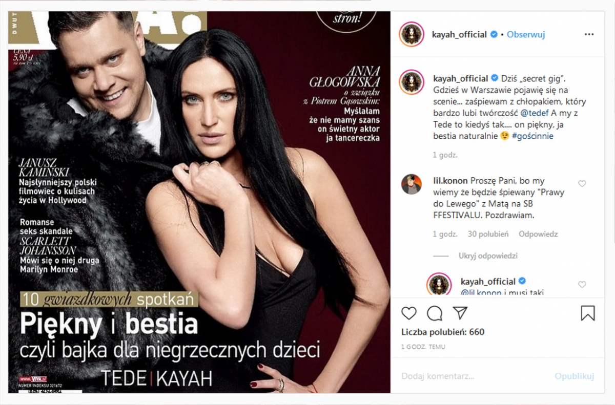Open comments via speech bubble icon
The height and width of the screenshot is (405, 615).
pos(435,313)
